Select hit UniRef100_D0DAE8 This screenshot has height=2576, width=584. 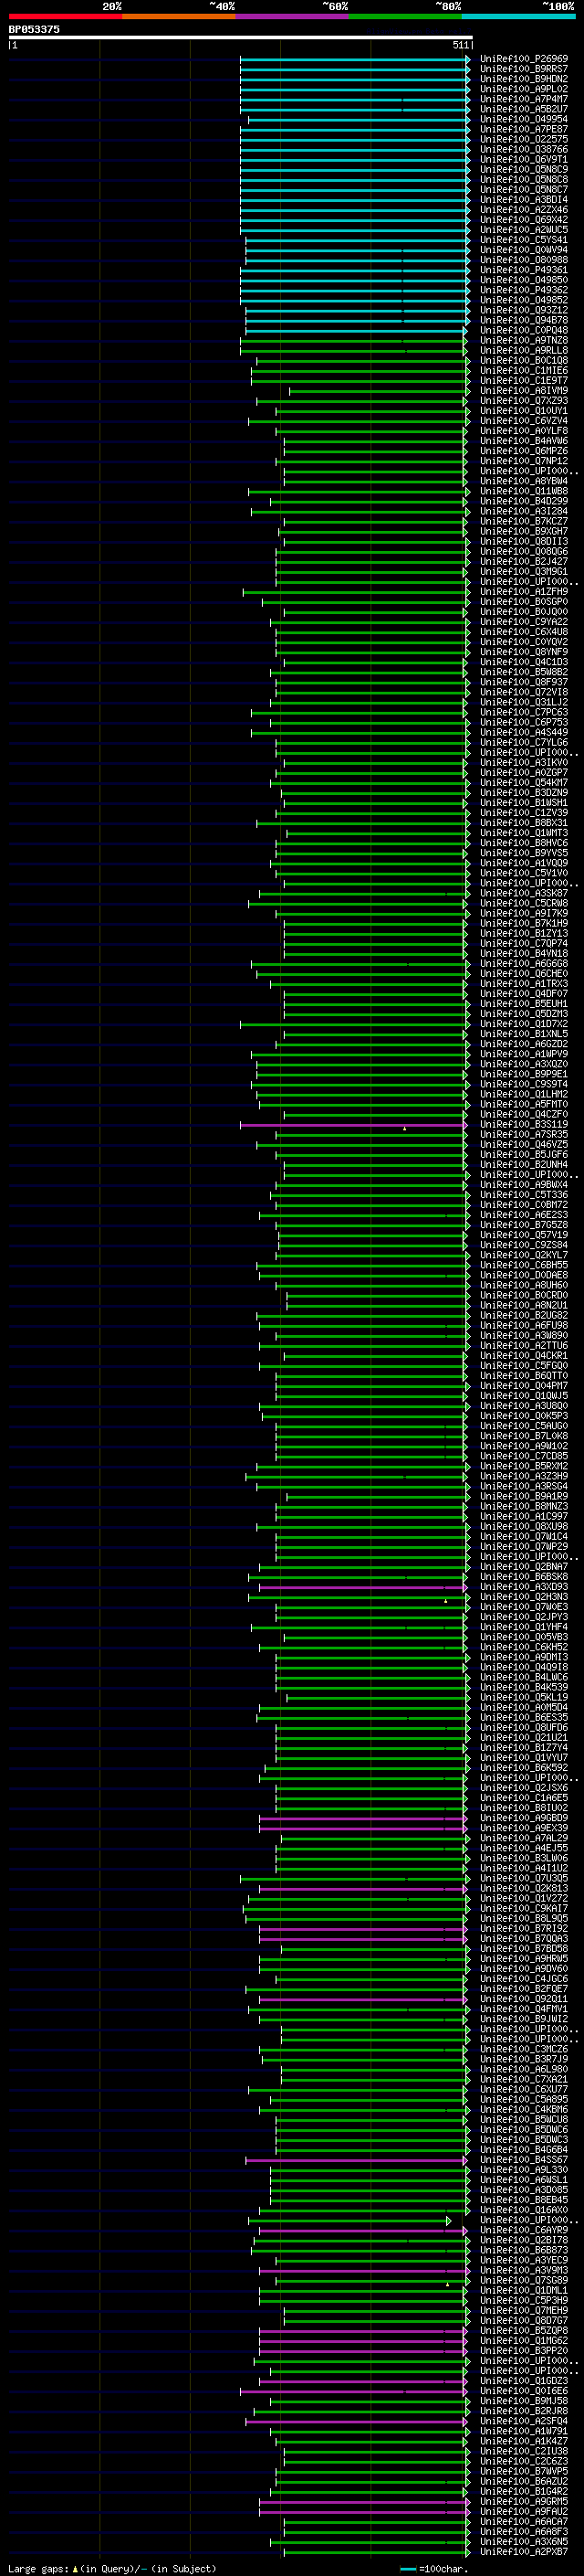(x=524, y=1275)
